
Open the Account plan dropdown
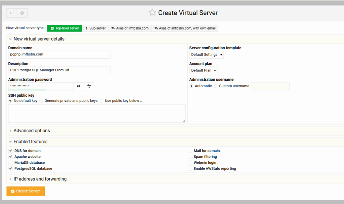click(203, 70)
